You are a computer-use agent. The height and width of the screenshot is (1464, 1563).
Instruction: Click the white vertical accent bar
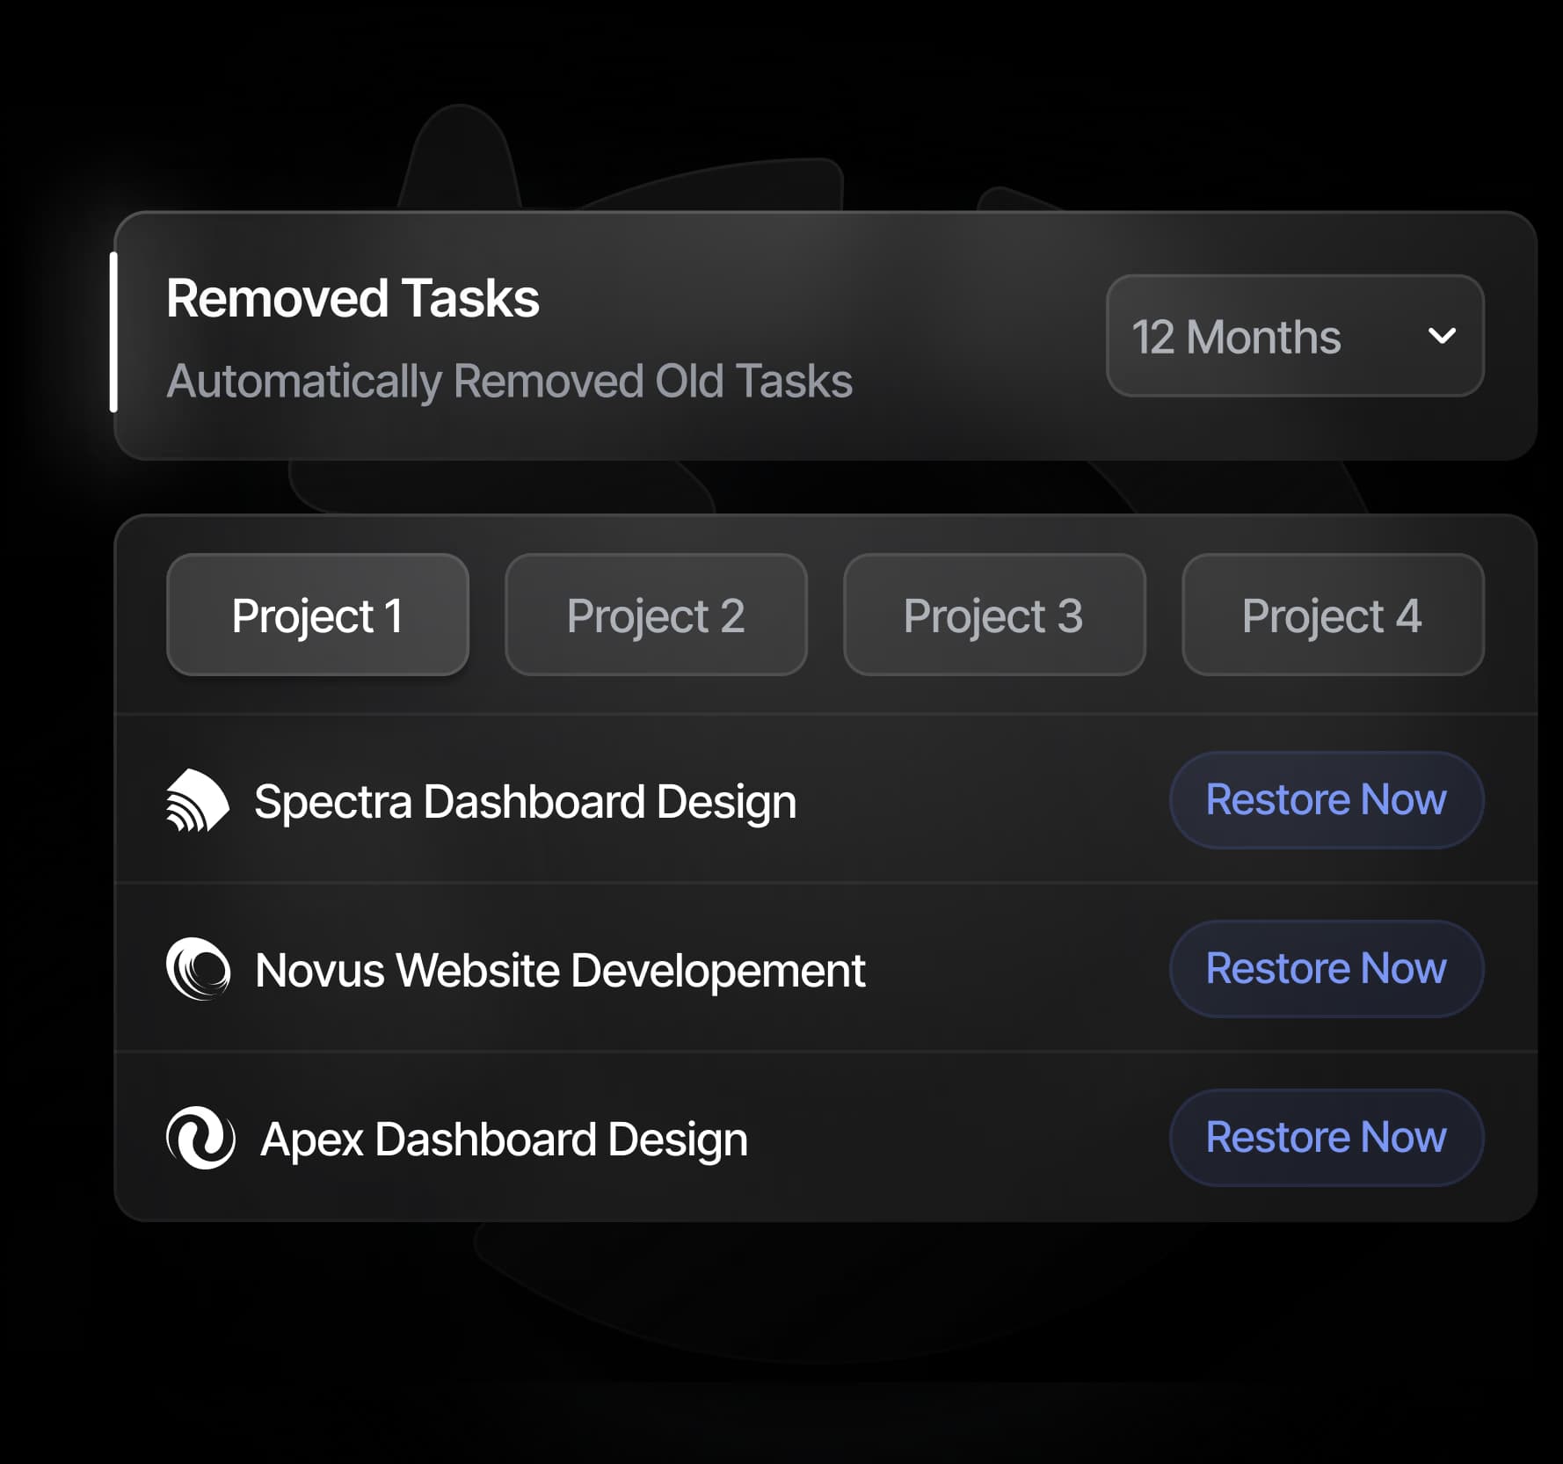[x=113, y=332]
